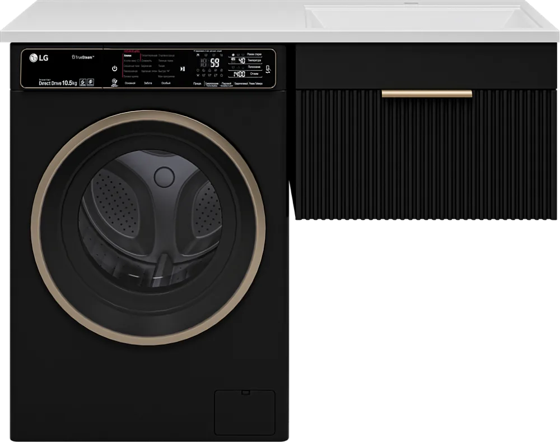
Task: Tap the power button on the washer
Action: pos(115,68)
